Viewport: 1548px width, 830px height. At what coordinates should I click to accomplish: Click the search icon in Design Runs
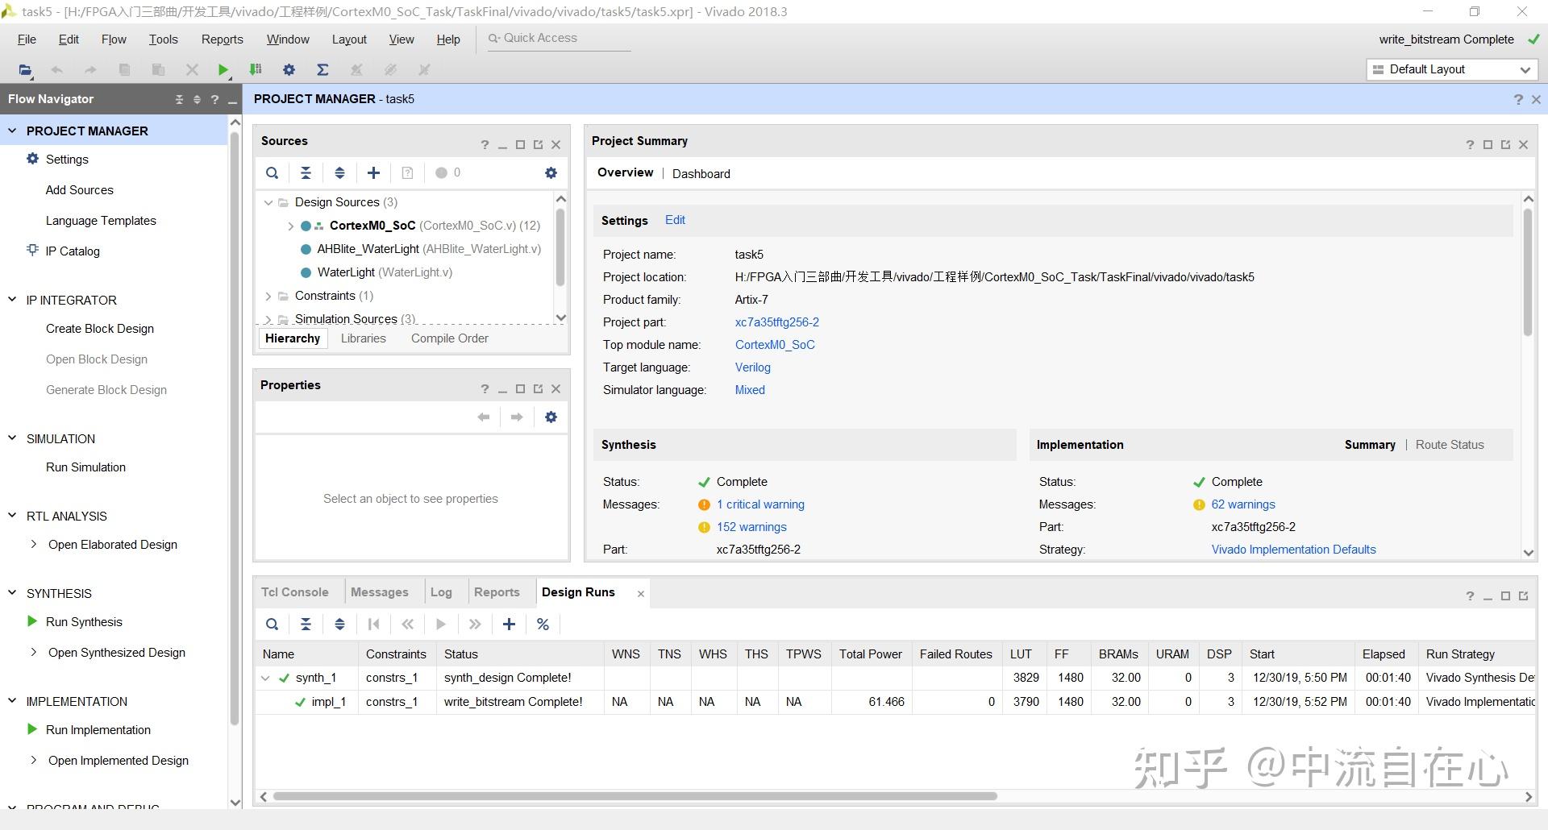click(x=273, y=624)
